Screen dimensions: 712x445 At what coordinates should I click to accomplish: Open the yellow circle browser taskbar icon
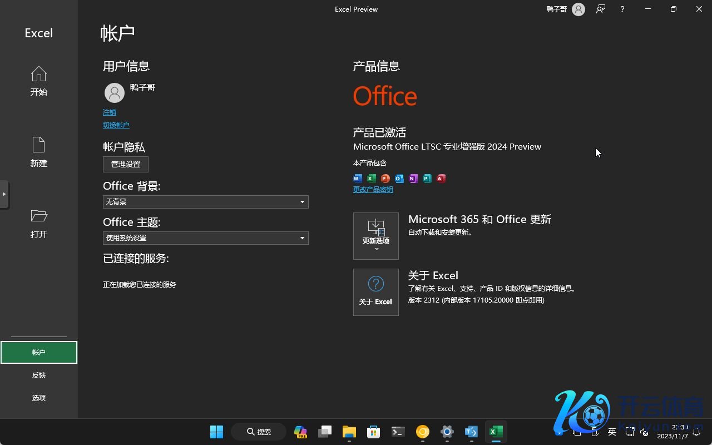423,432
